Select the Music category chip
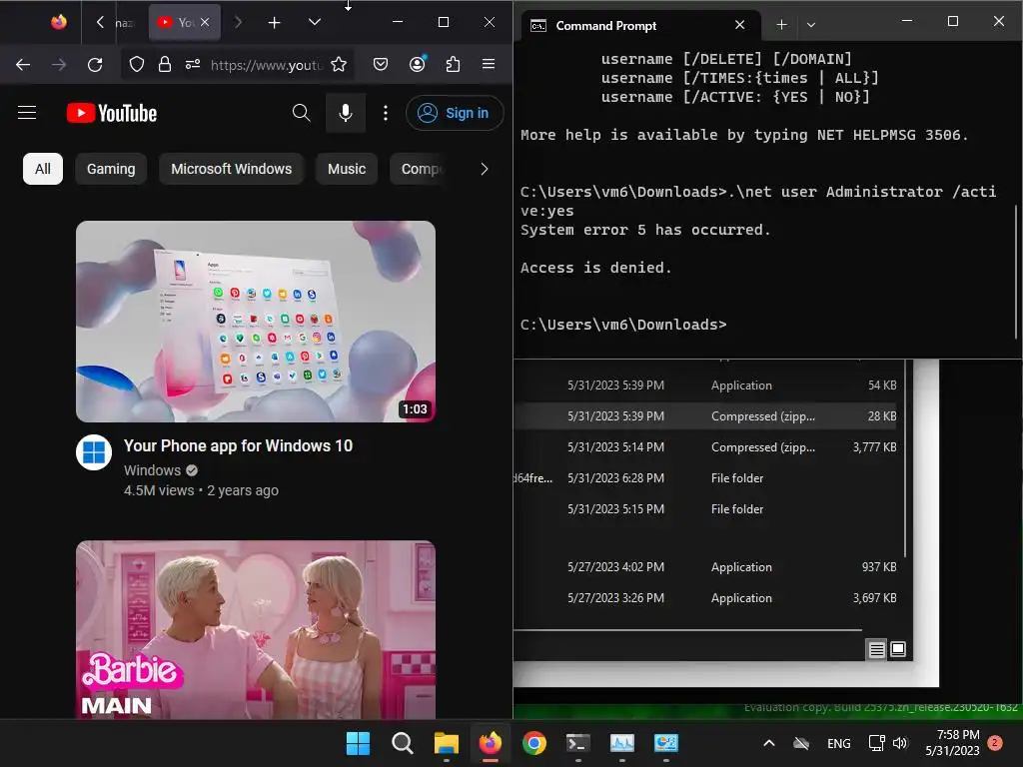 (x=347, y=169)
